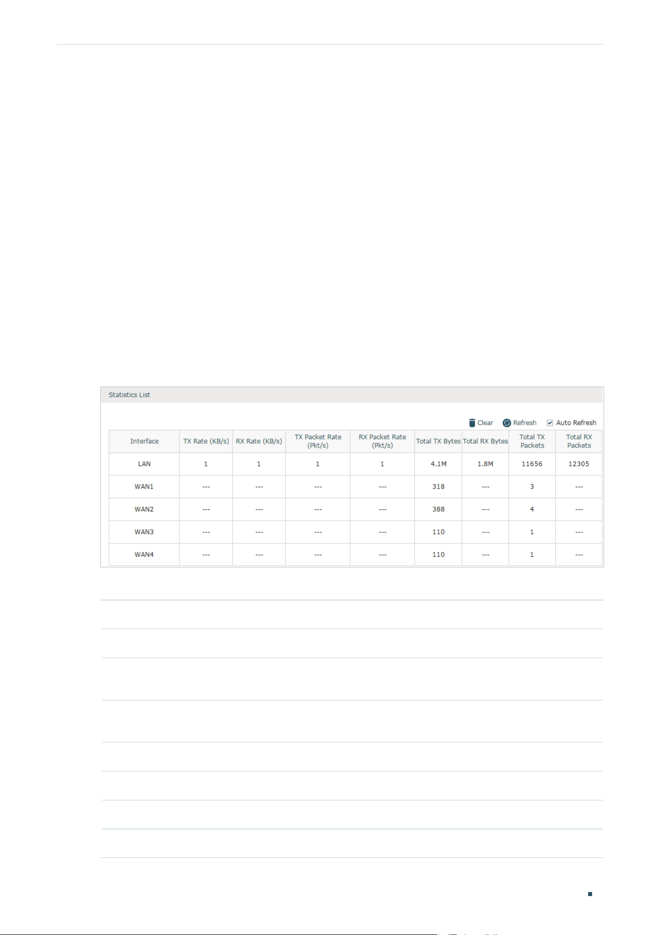The height and width of the screenshot is (935, 661).
Task: Click the 1.8M Total RX Bytes cell
Action: click(x=485, y=464)
